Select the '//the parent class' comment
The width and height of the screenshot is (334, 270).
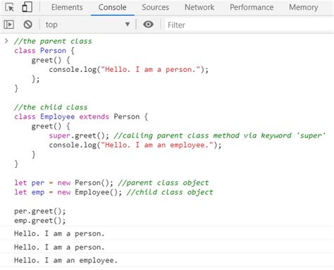tap(53, 41)
